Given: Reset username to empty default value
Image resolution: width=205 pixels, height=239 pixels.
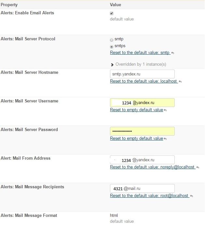Looking at the screenshot, I should pos(136,110).
